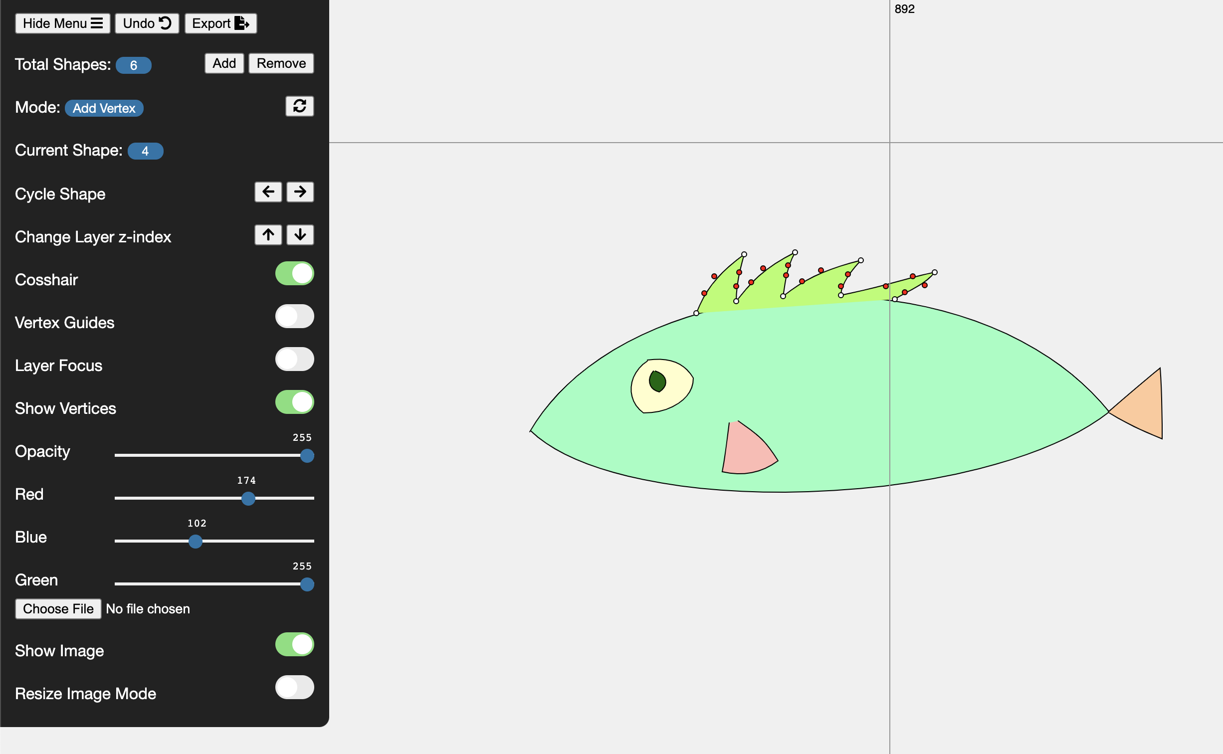The width and height of the screenshot is (1223, 754).
Task: Cycle to previous shape with left arrow
Action: pyautogui.click(x=268, y=192)
